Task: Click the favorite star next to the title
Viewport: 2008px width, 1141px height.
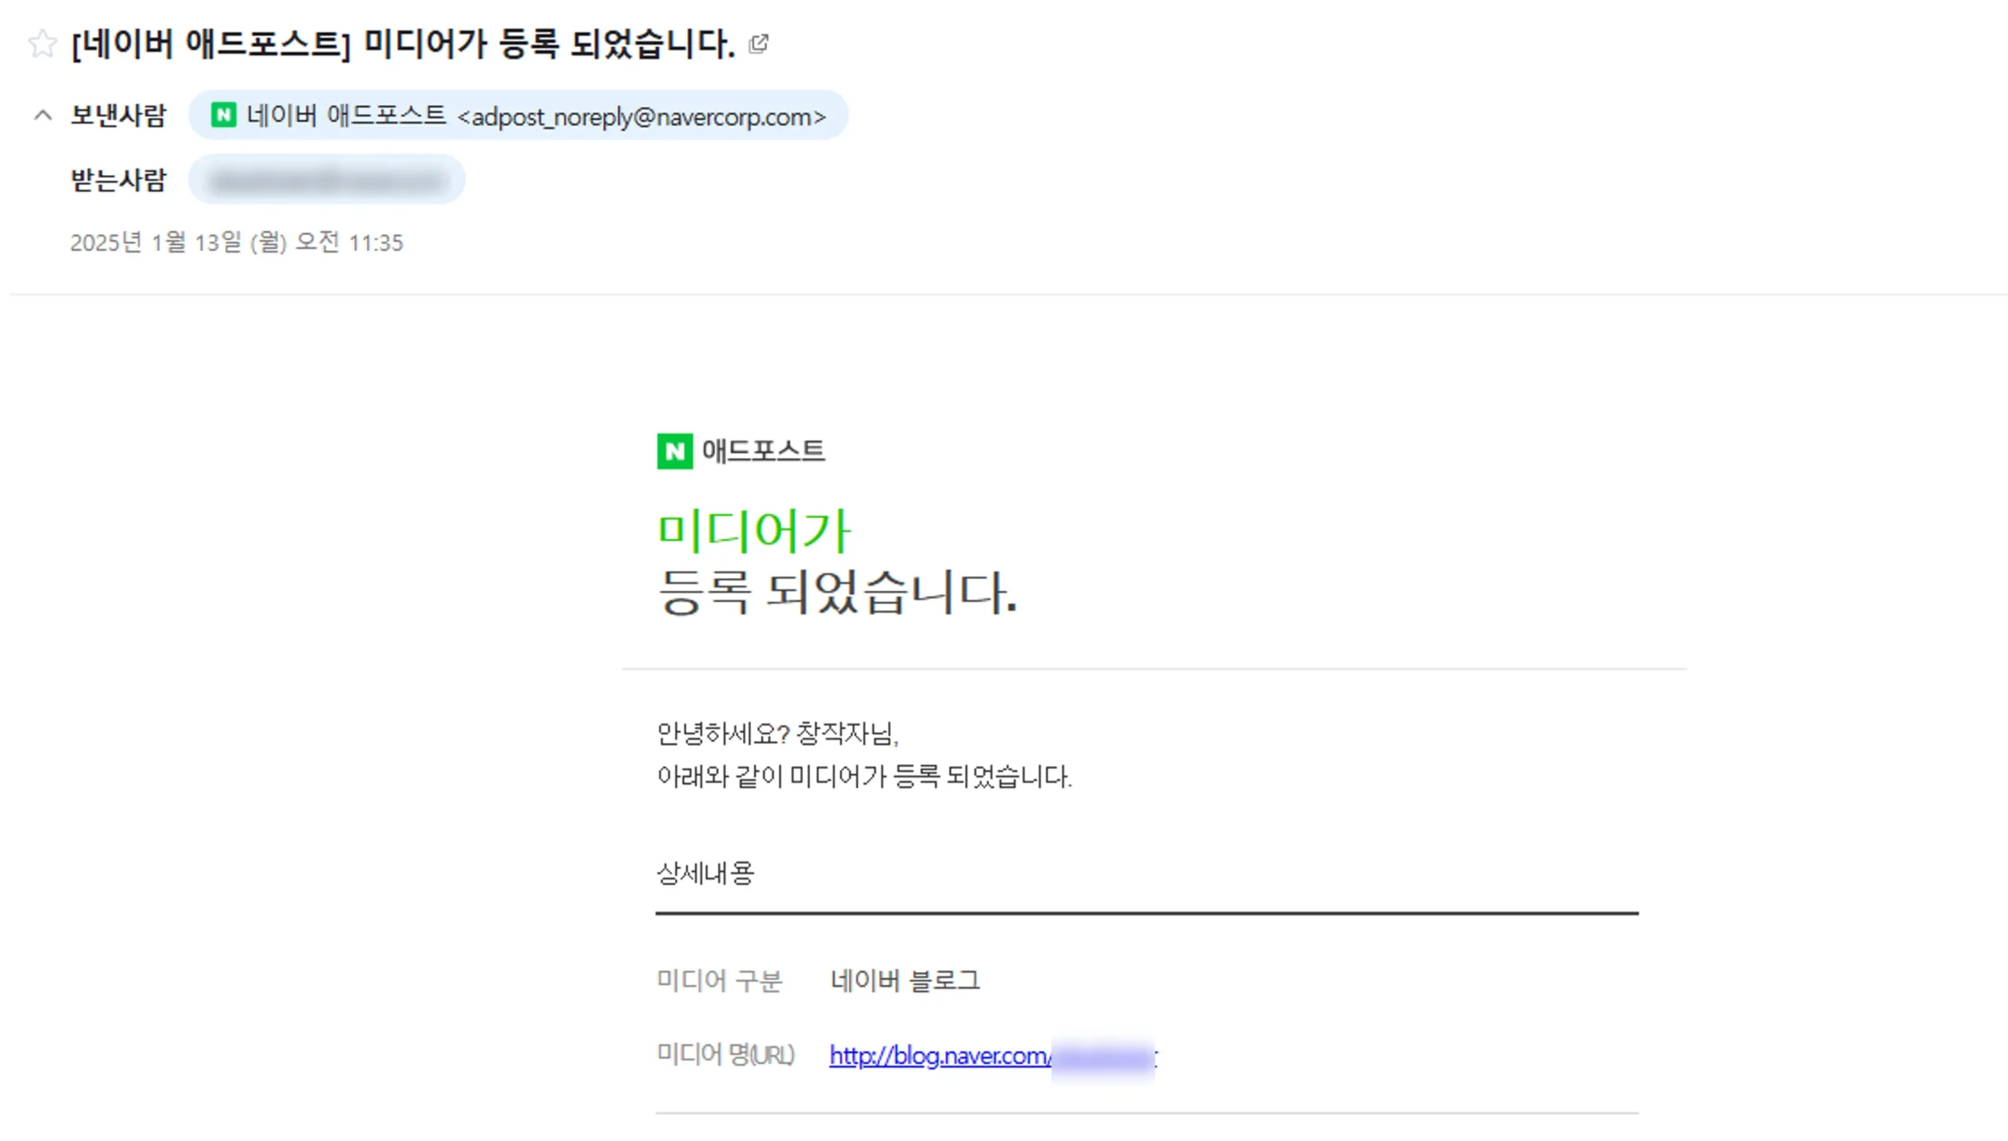Action: click(x=42, y=43)
